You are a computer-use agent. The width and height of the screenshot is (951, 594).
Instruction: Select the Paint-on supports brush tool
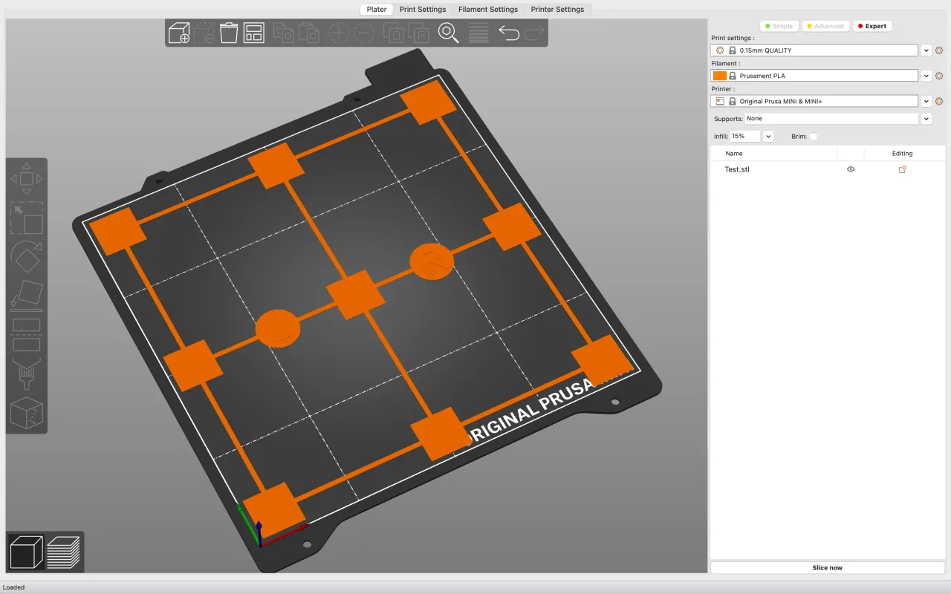27,373
